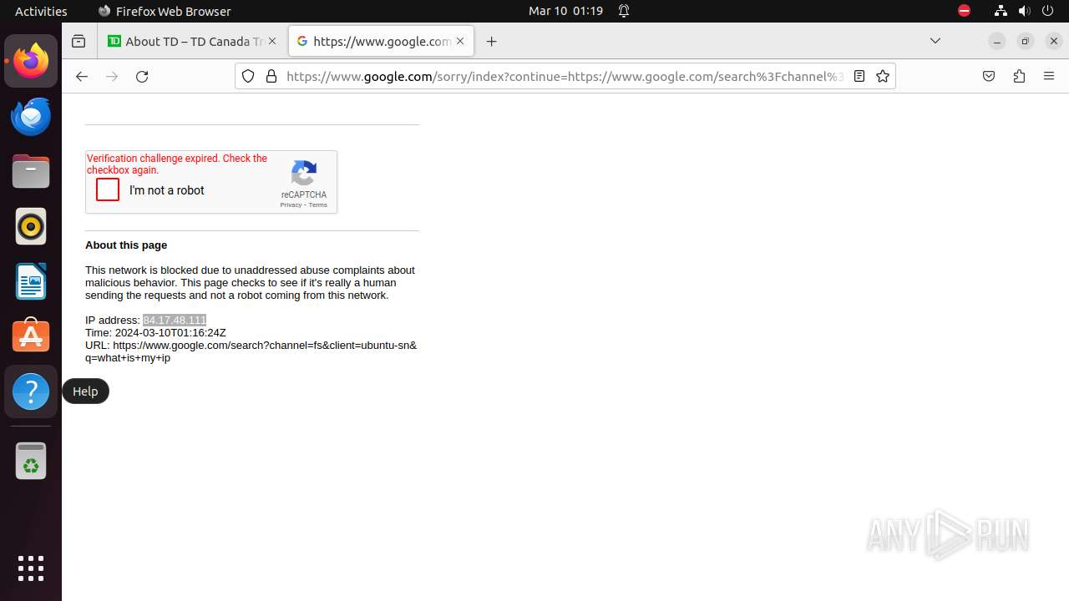Click the highlighted IP address 84.17.48.111
Screen dimensions: 1069x601
pyautogui.click(x=175, y=321)
